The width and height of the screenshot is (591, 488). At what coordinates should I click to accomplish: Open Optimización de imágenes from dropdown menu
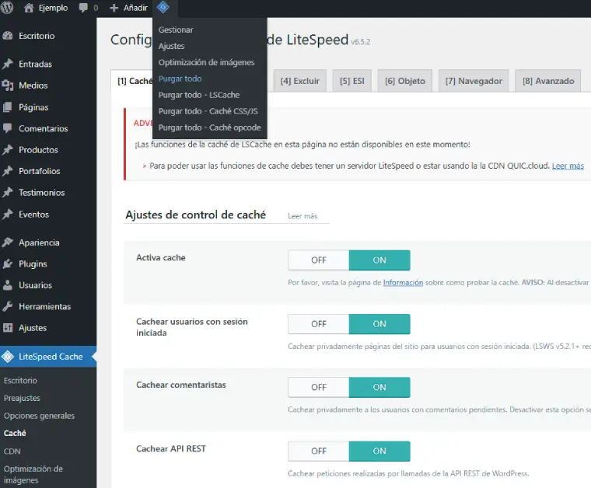(x=206, y=62)
